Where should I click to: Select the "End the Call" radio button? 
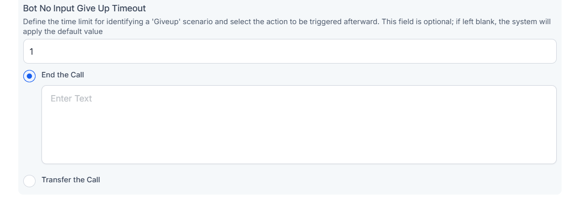pyautogui.click(x=30, y=76)
